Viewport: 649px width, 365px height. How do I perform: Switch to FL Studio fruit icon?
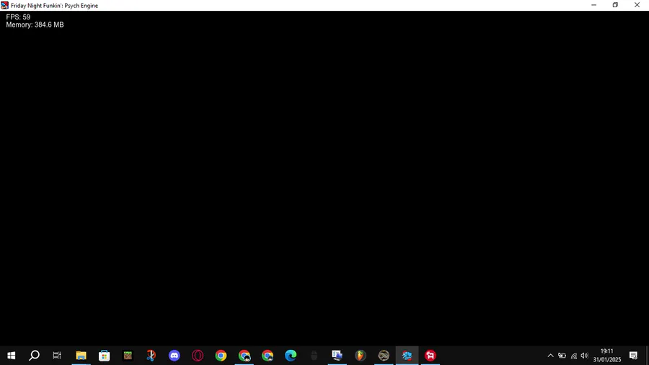(x=360, y=356)
